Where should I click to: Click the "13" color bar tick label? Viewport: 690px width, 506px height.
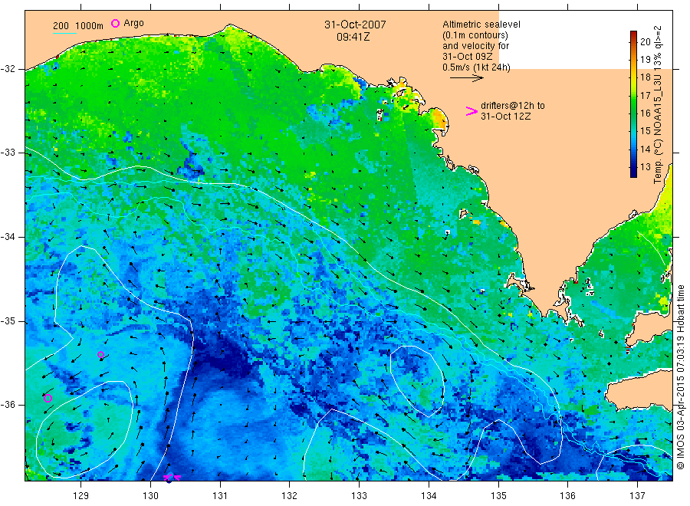coord(645,167)
